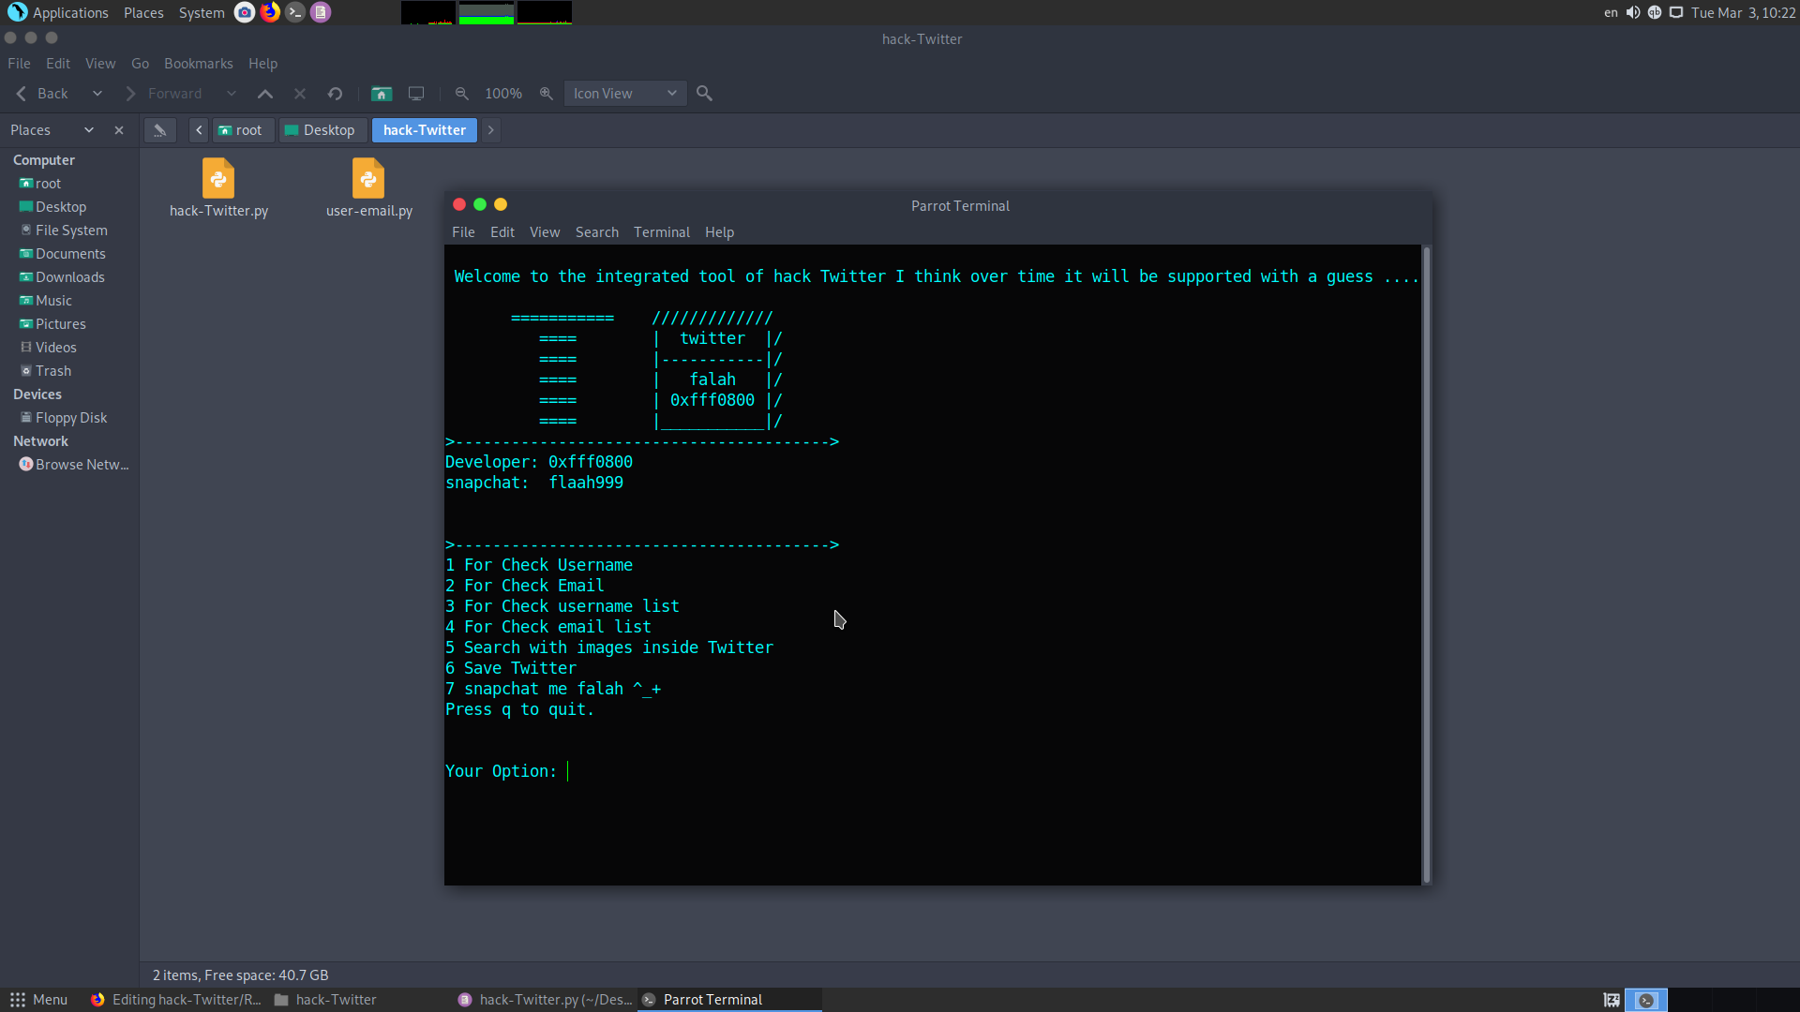Open the Icon View dropdown
Image resolution: width=1800 pixels, height=1012 pixels.
(624, 94)
